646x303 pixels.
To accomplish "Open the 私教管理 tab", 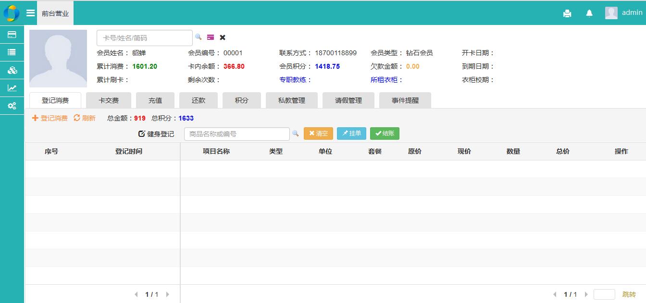I will click(291, 100).
